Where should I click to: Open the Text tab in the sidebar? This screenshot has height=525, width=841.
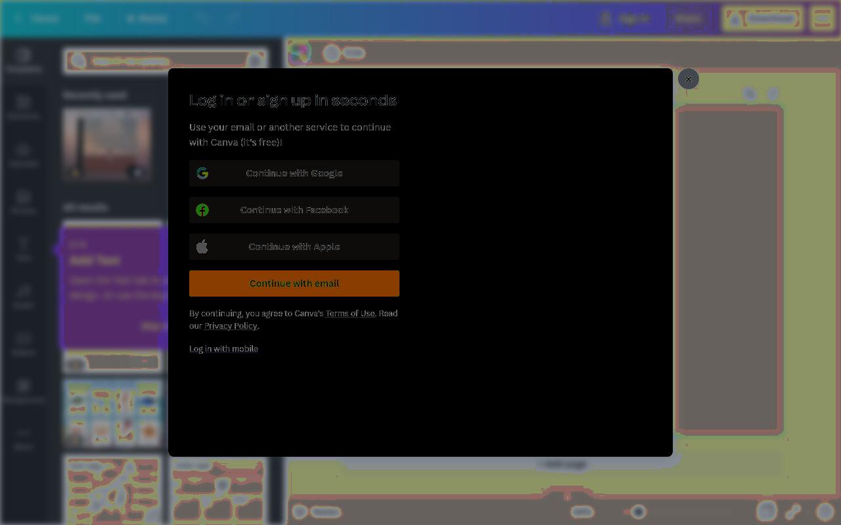point(24,249)
